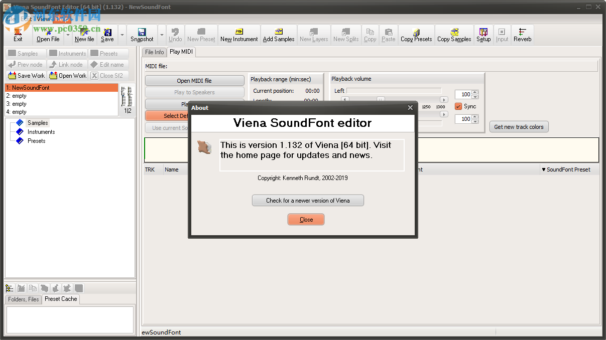Screen dimensions: 606x340
Task: Click the Check for a newer version button
Action: click(x=307, y=200)
